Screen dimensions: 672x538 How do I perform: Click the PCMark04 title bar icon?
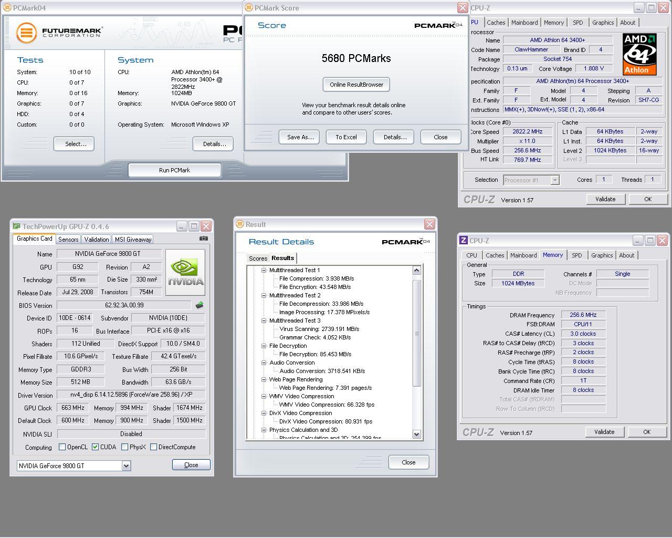pos(7,8)
